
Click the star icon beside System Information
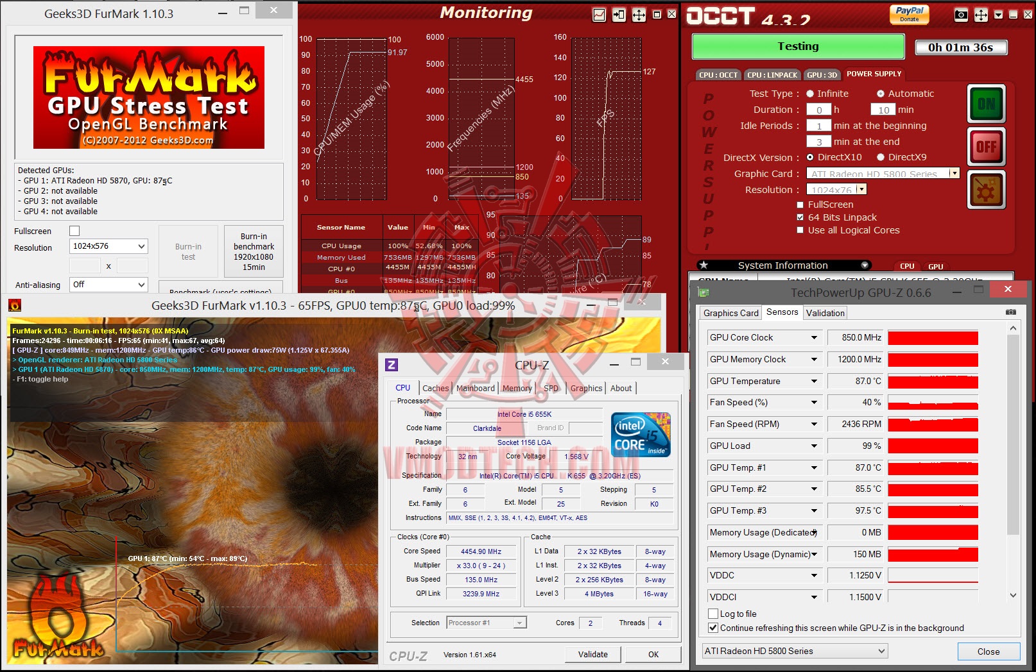tap(704, 265)
